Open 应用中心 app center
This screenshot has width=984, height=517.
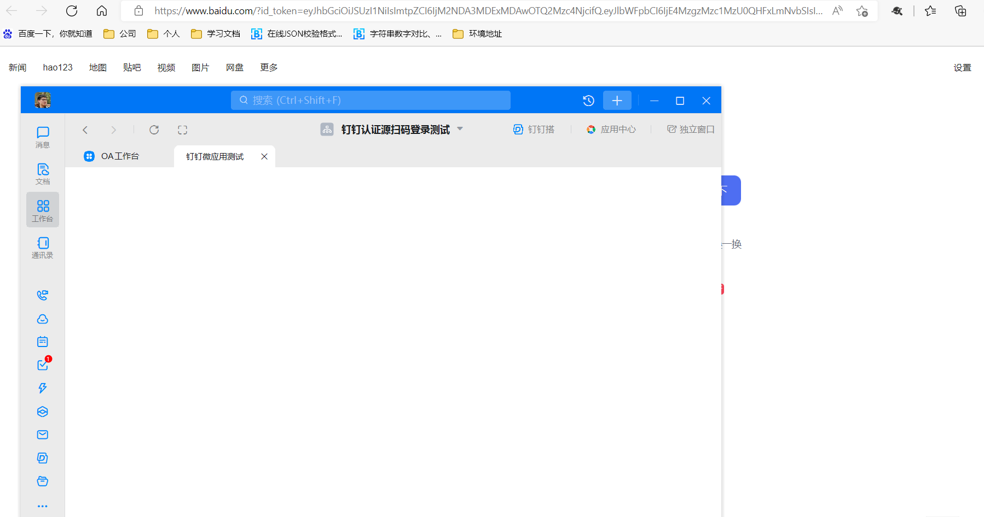pos(611,130)
